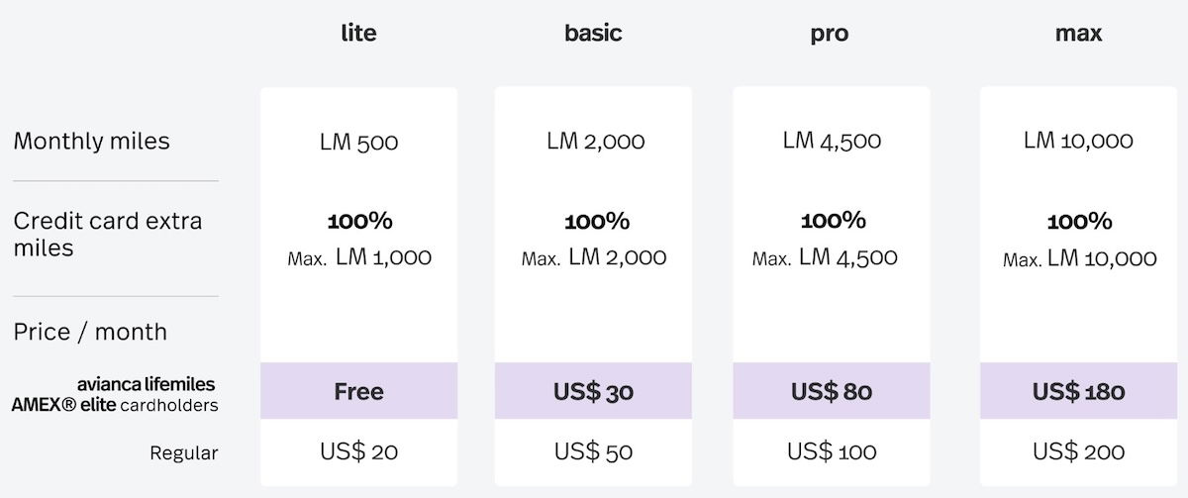1188x498 pixels.
Task: Switch to the pro plan column heading
Action: [x=830, y=34]
